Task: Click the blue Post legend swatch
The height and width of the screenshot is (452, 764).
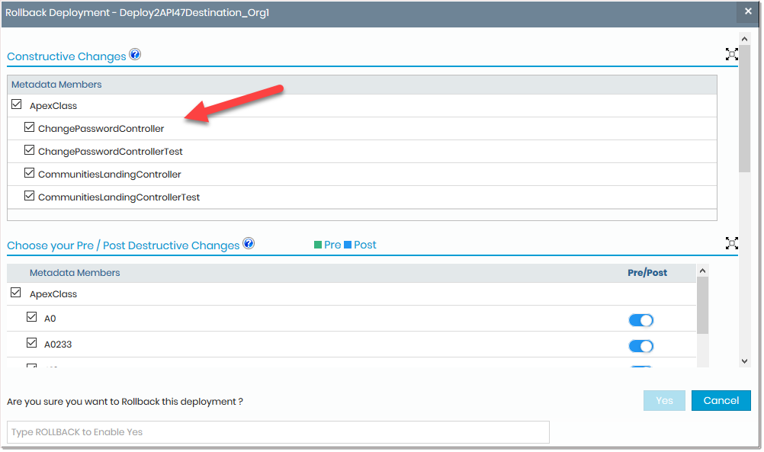Action: (348, 245)
